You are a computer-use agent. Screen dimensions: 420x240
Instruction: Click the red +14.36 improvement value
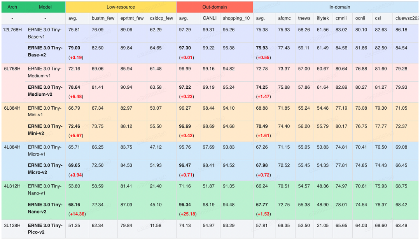77,214
